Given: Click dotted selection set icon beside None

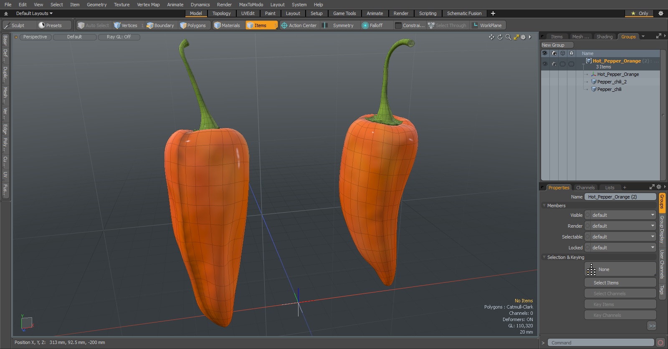Looking at the screenshot, I should point(591,270).
